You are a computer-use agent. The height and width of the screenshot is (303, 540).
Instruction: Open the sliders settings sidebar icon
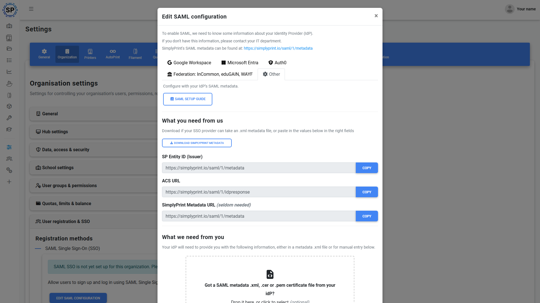(9, 147)
